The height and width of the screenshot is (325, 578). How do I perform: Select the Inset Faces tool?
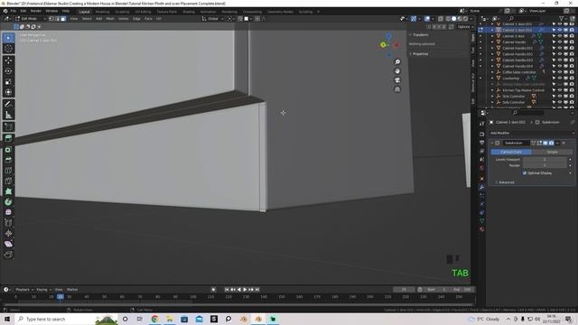(x=8, y=150)
